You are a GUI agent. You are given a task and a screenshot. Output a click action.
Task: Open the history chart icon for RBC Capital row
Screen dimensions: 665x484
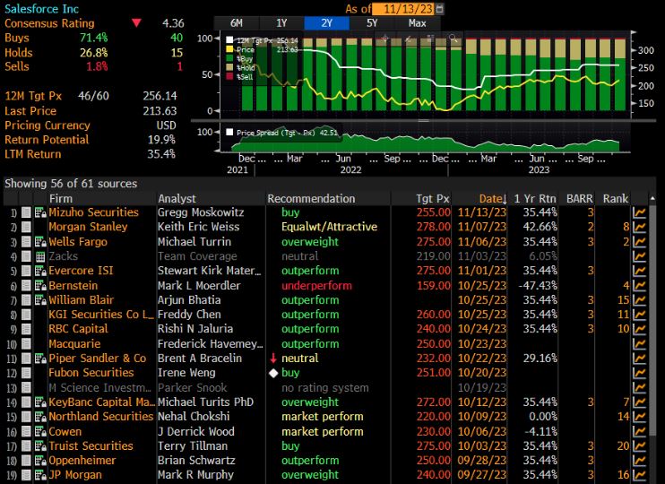tap(639, 329)
